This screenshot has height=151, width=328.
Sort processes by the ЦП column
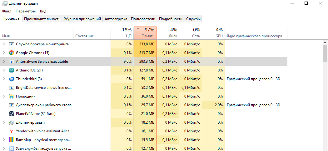click(x=122, y=33)
